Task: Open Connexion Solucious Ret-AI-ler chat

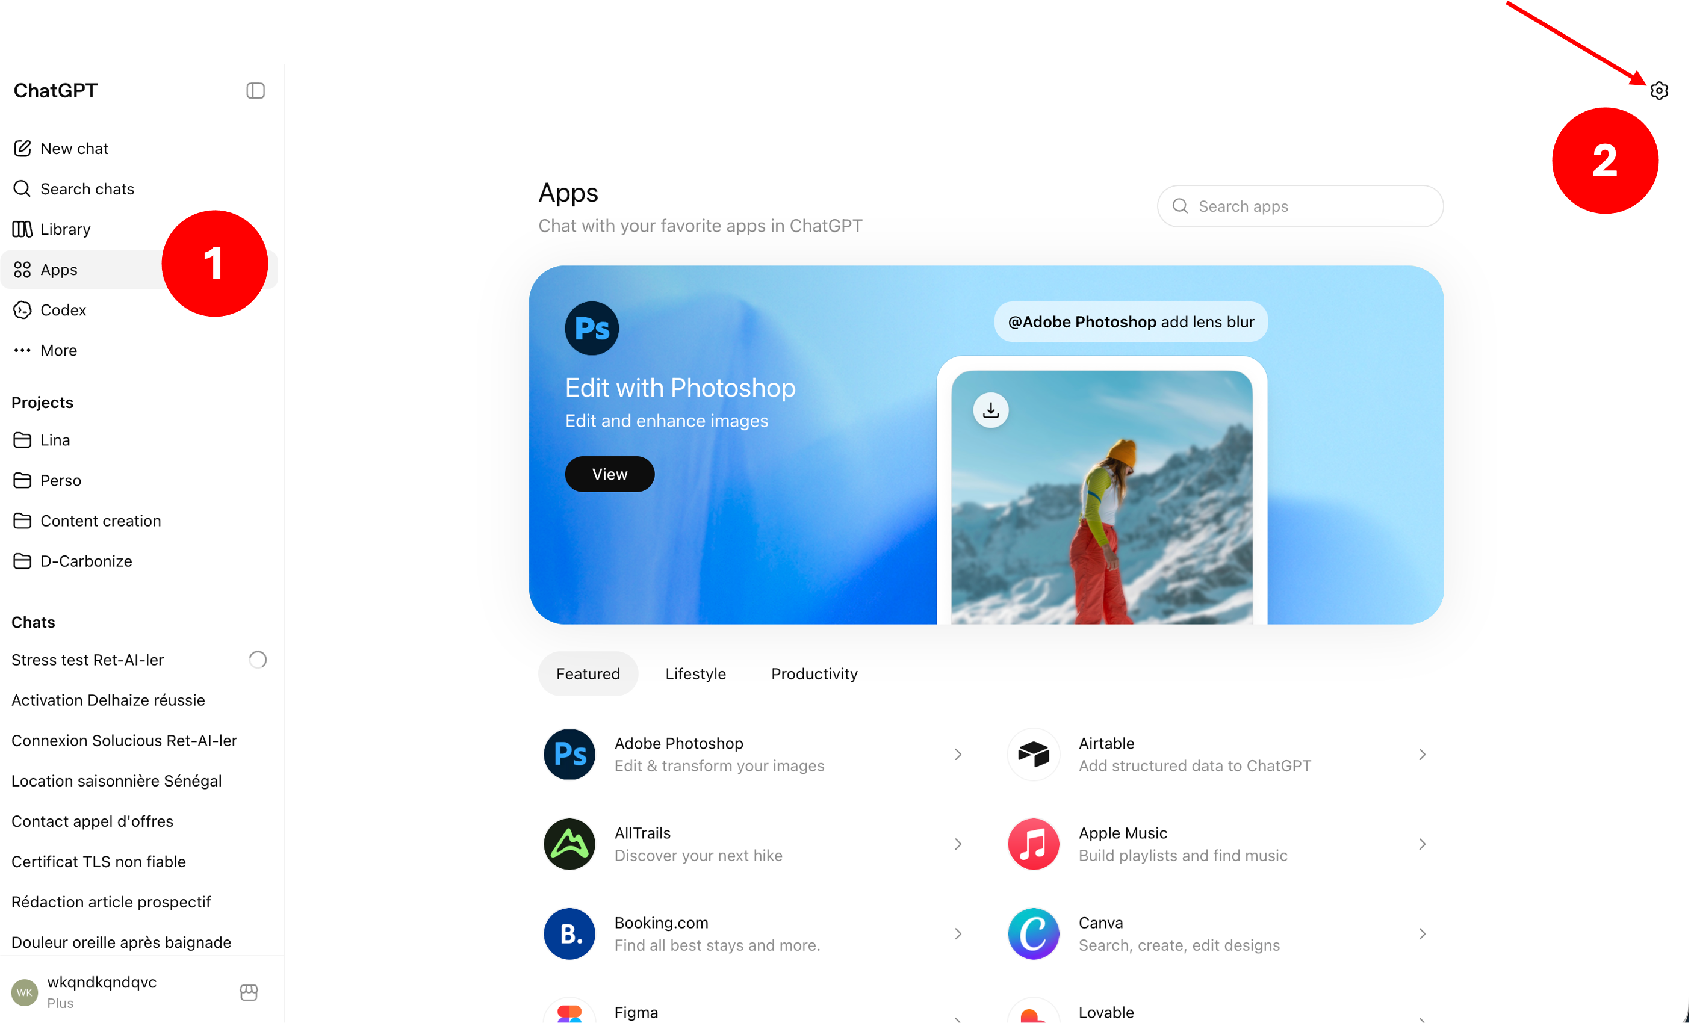Action: click(139, 740)
